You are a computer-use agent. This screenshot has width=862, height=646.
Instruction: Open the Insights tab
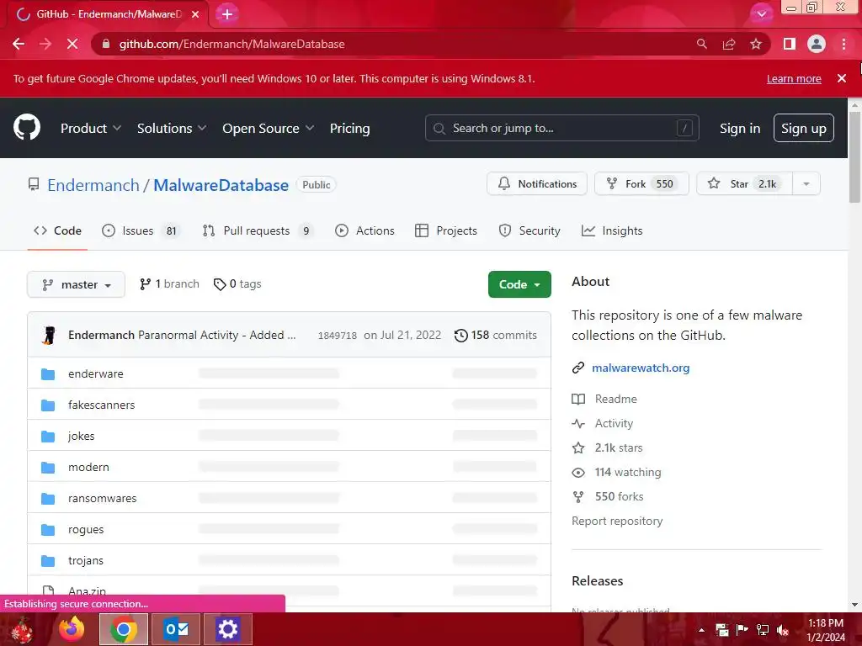[x=612, y=230]
